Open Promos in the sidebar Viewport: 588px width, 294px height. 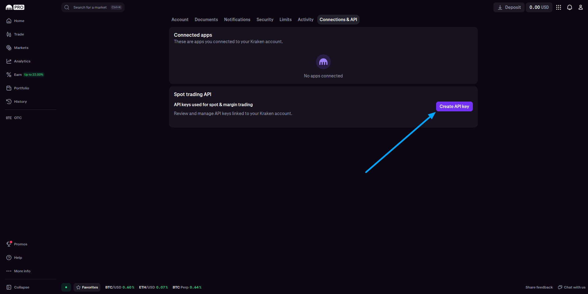coord(17,244)
